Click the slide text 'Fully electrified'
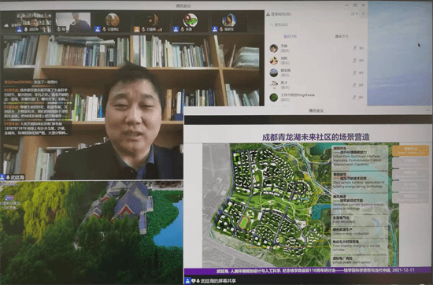433x285 pixels. (344, 222)
